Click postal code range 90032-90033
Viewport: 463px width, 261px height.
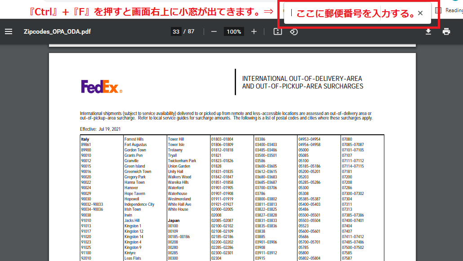92,204
